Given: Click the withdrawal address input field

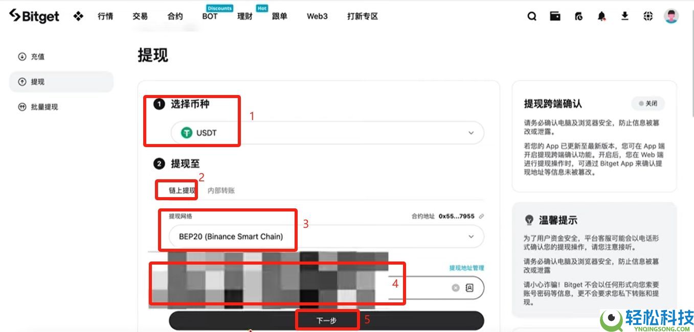Looking at the screenshot, I should (x=326, y=288).
